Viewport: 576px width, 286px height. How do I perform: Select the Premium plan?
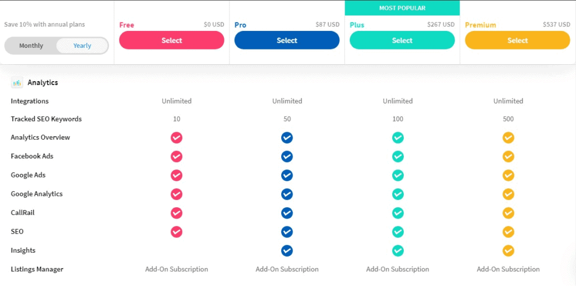point(517,40)
